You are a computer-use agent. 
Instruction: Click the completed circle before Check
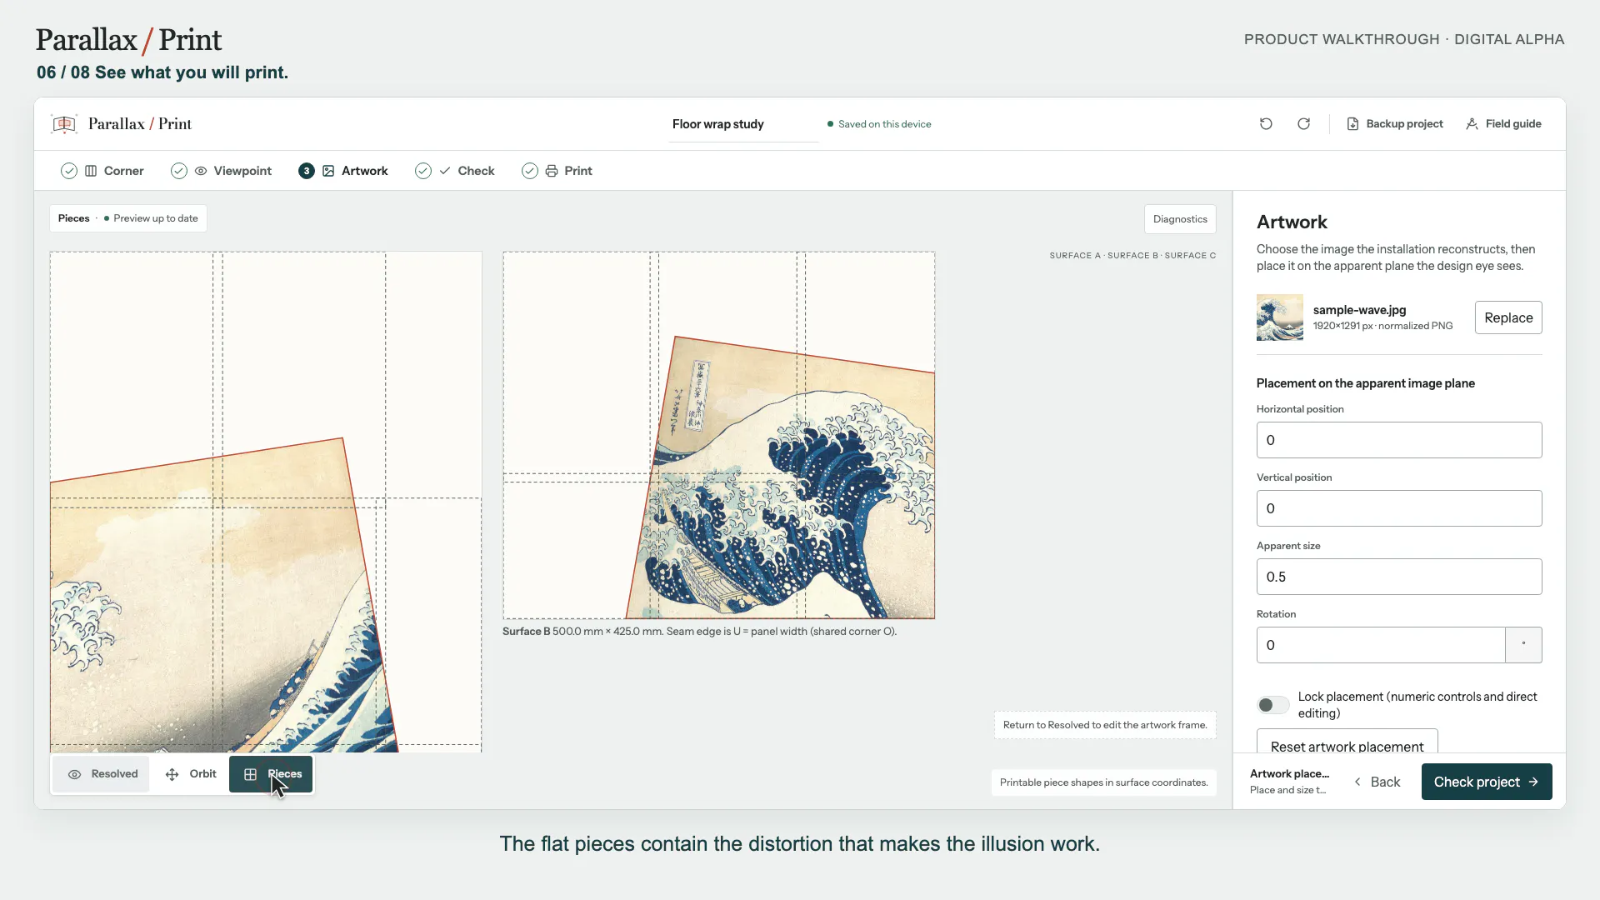(x=423, y=171)
